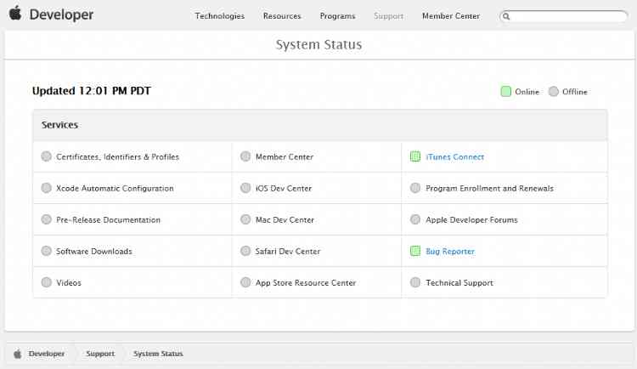The width and height of the screenshot is (637, 369).
Task: Open the Technologies menu
Action: [220, 16]
